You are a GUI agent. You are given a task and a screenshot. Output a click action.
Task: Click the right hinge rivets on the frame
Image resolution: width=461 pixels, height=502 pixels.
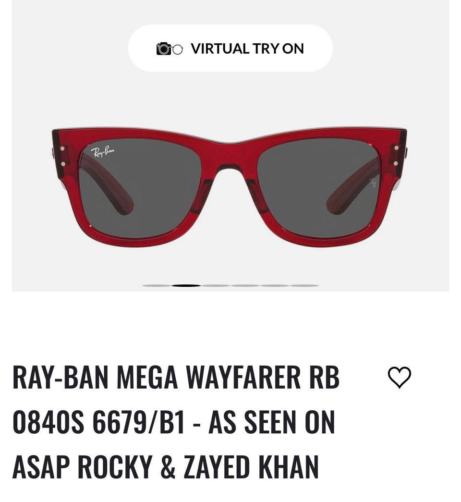(x=396, y=156)
